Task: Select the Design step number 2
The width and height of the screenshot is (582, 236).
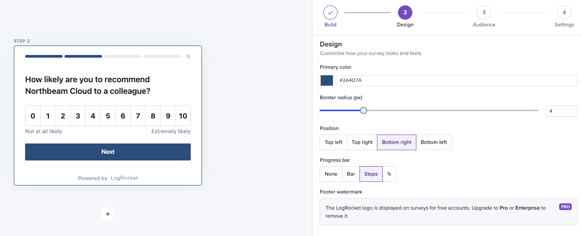Action: pyautogui.click(x=405, y=13)
